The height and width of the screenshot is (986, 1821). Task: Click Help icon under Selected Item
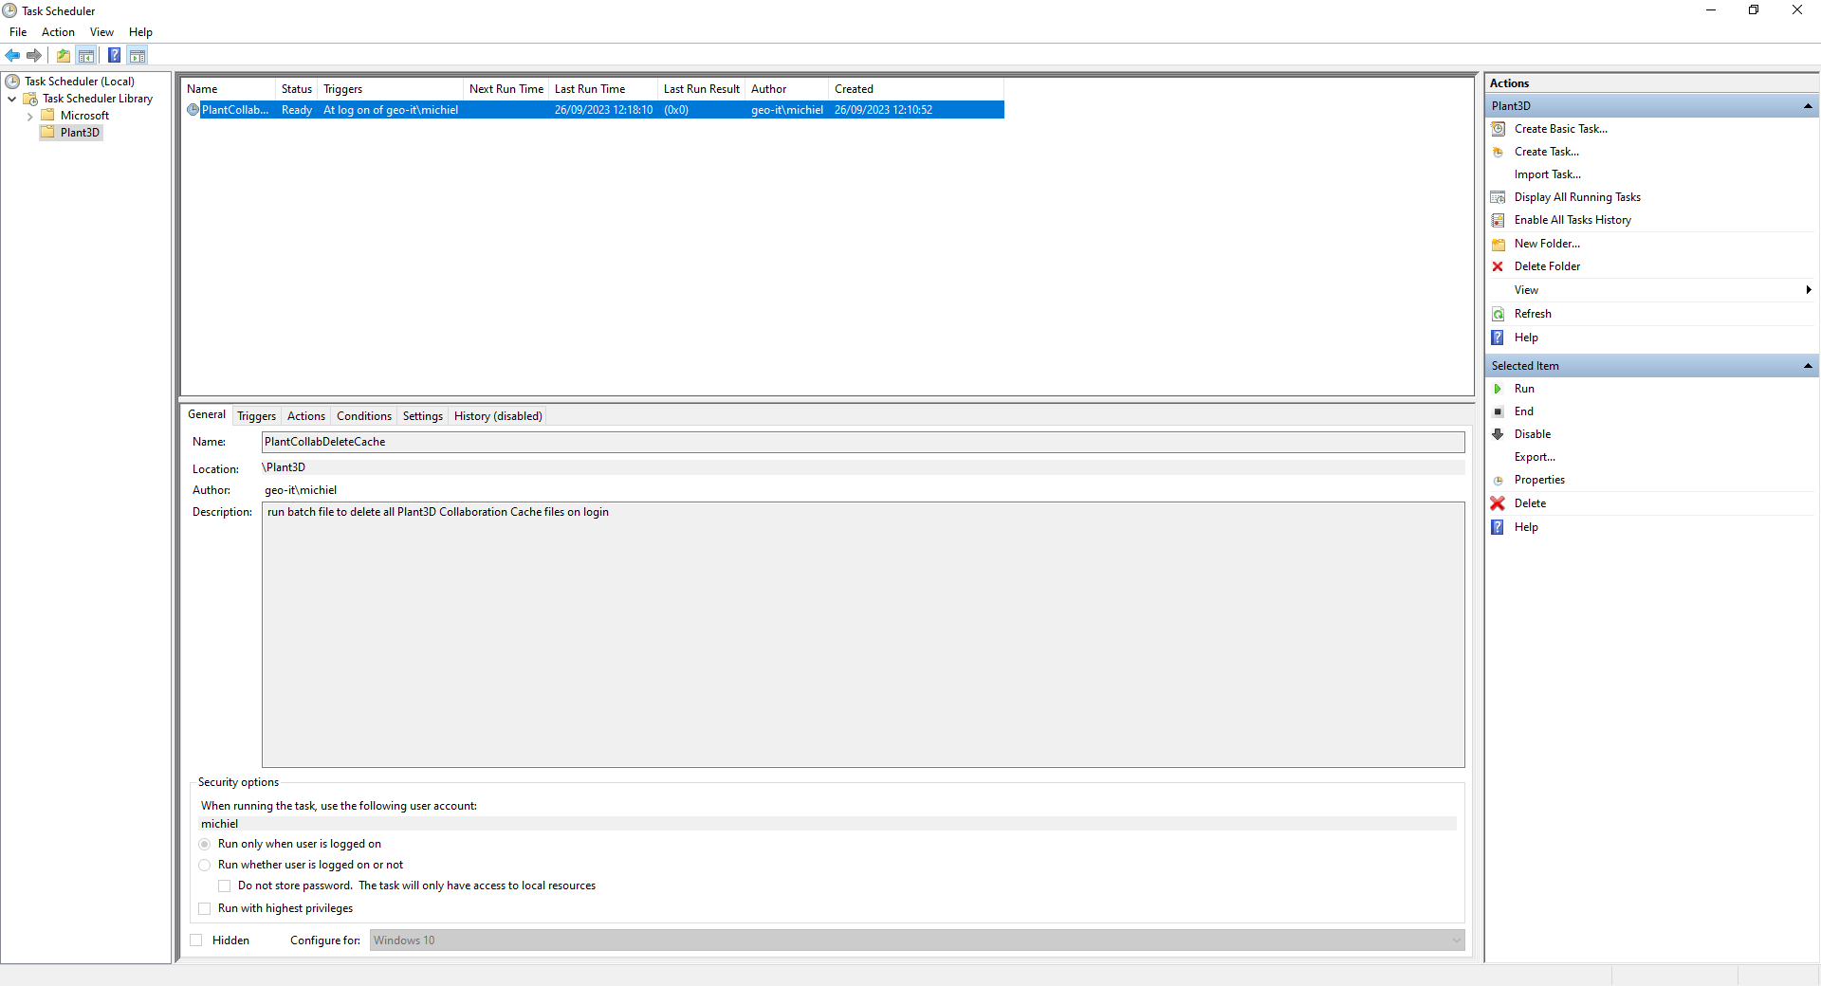tap(1499, 527)
